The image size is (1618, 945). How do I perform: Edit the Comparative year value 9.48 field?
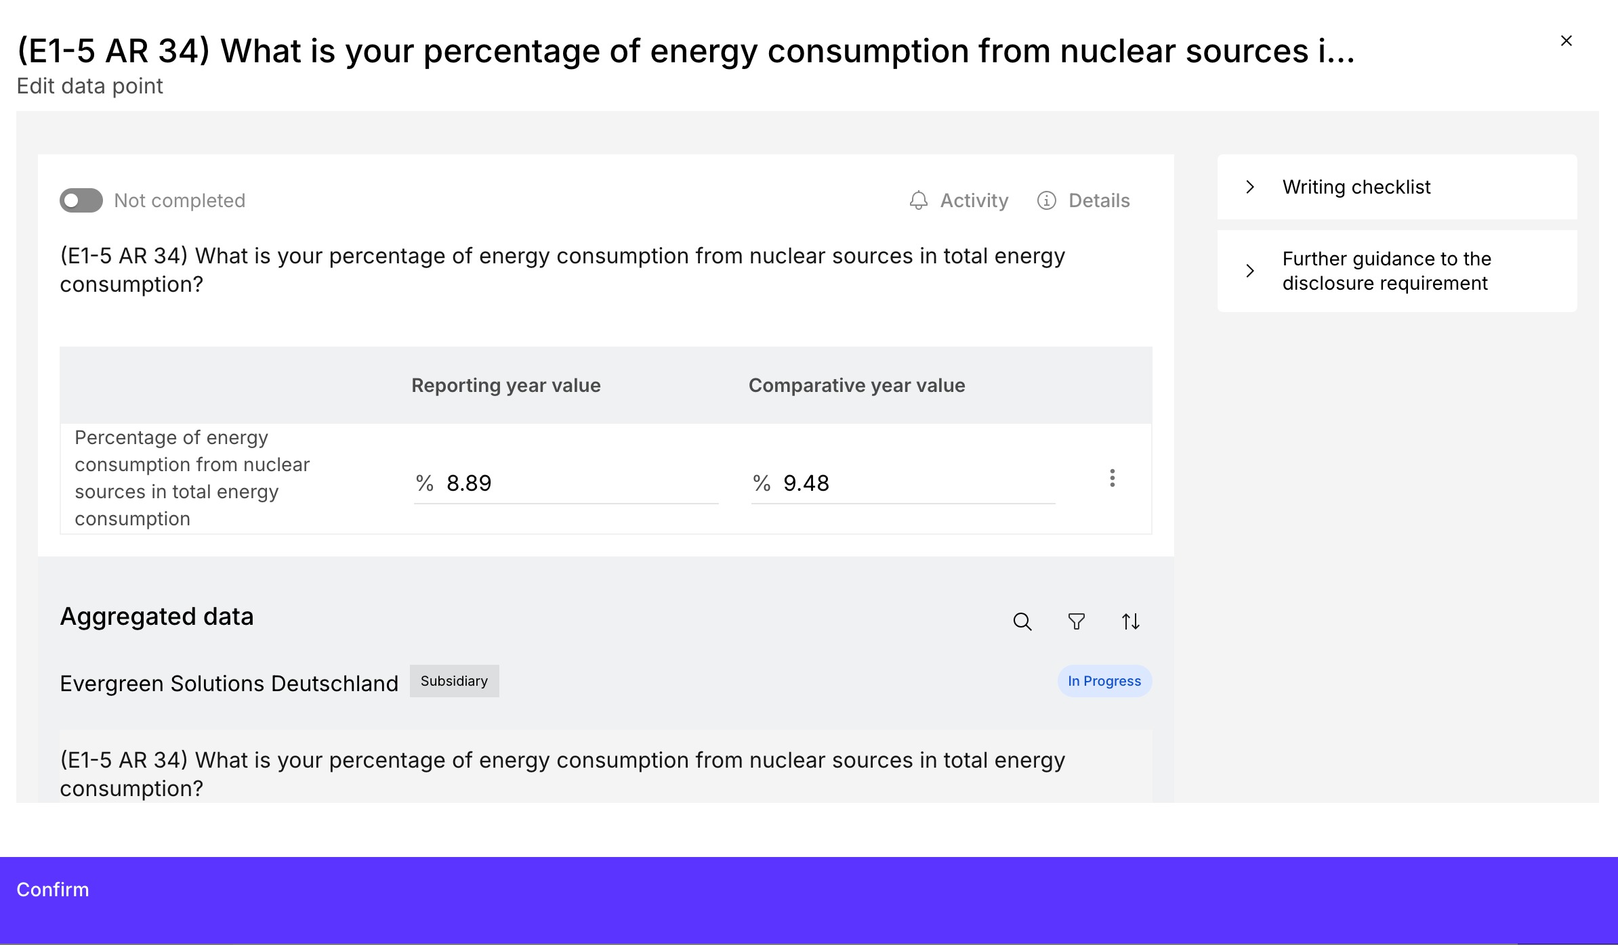pos(915,483)
